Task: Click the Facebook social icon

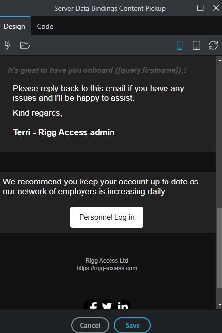Action: [91, 305]
